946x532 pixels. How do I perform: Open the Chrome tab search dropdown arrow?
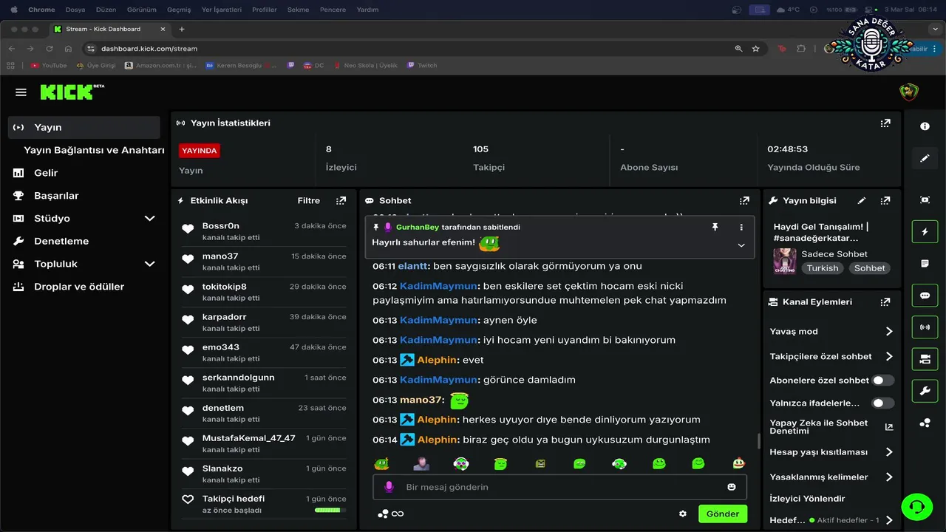(x=935, y=29)
